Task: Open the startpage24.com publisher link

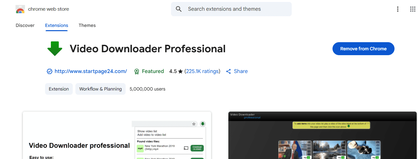Action: tap(91, 71)
